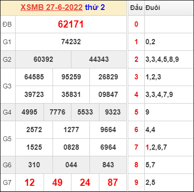
Task: Click the G3 number 35831
Action: pyautogui.click(x=71, y=95)
